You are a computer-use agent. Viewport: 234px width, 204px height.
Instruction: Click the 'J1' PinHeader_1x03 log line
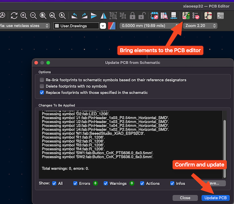click(x=105, y=118)
